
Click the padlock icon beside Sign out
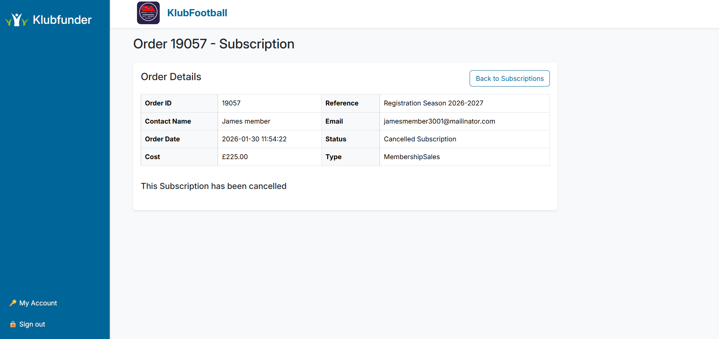13,324
